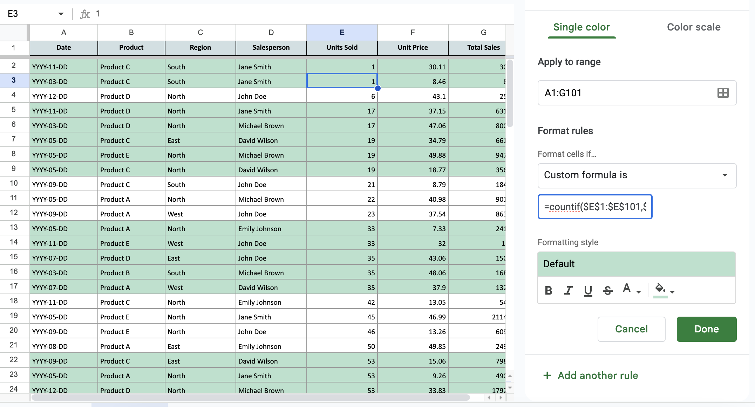Open the Name box dropdown arrow
This screenshot has height=407, width=755.
pos(61,14)
